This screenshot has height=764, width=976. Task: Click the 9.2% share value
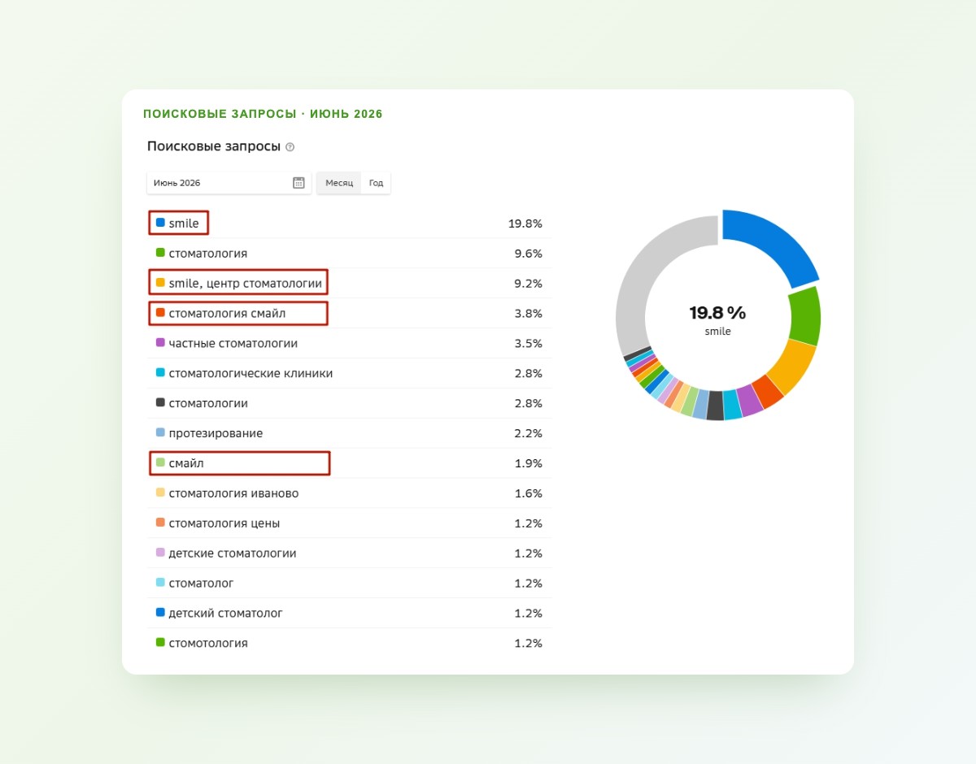pos(529,284)
